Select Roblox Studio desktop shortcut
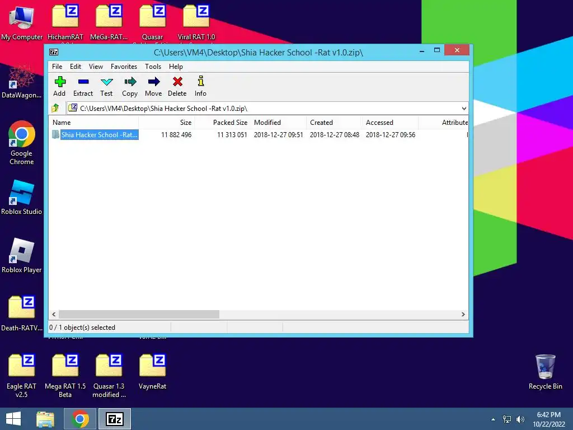 (22, 198)
